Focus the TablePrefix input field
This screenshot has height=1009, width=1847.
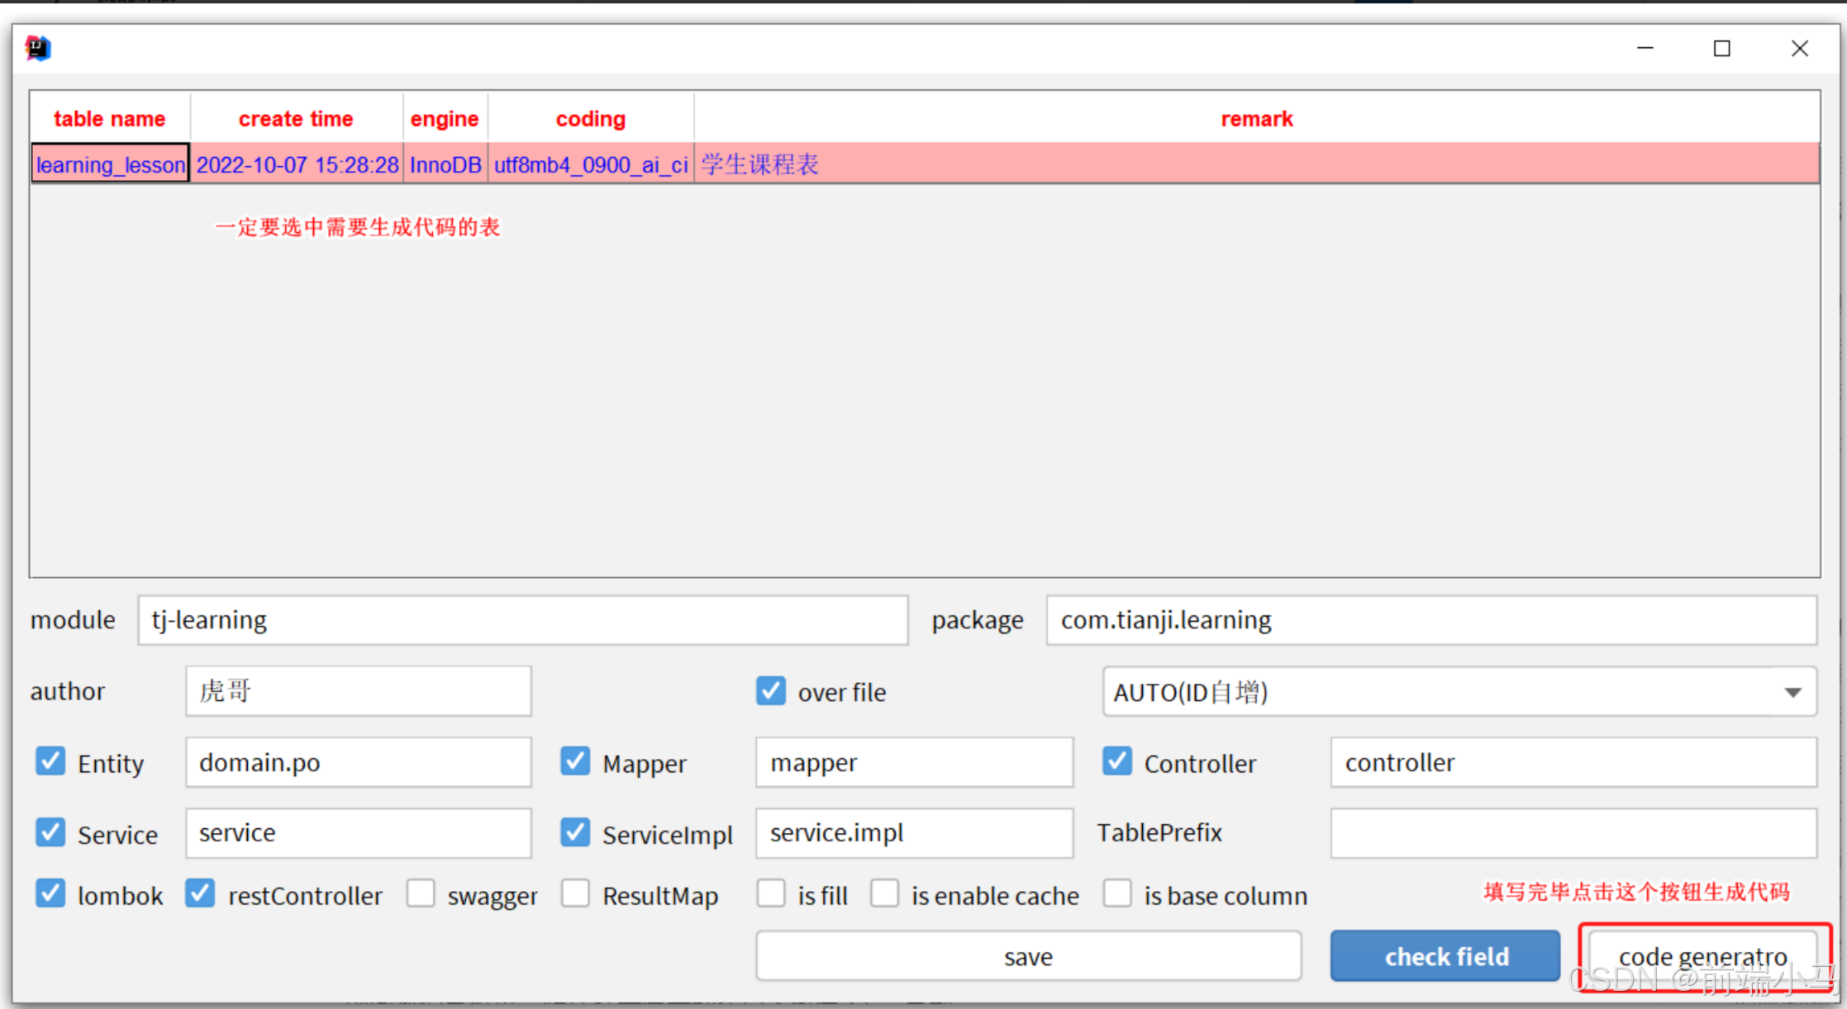(1573, 833)
